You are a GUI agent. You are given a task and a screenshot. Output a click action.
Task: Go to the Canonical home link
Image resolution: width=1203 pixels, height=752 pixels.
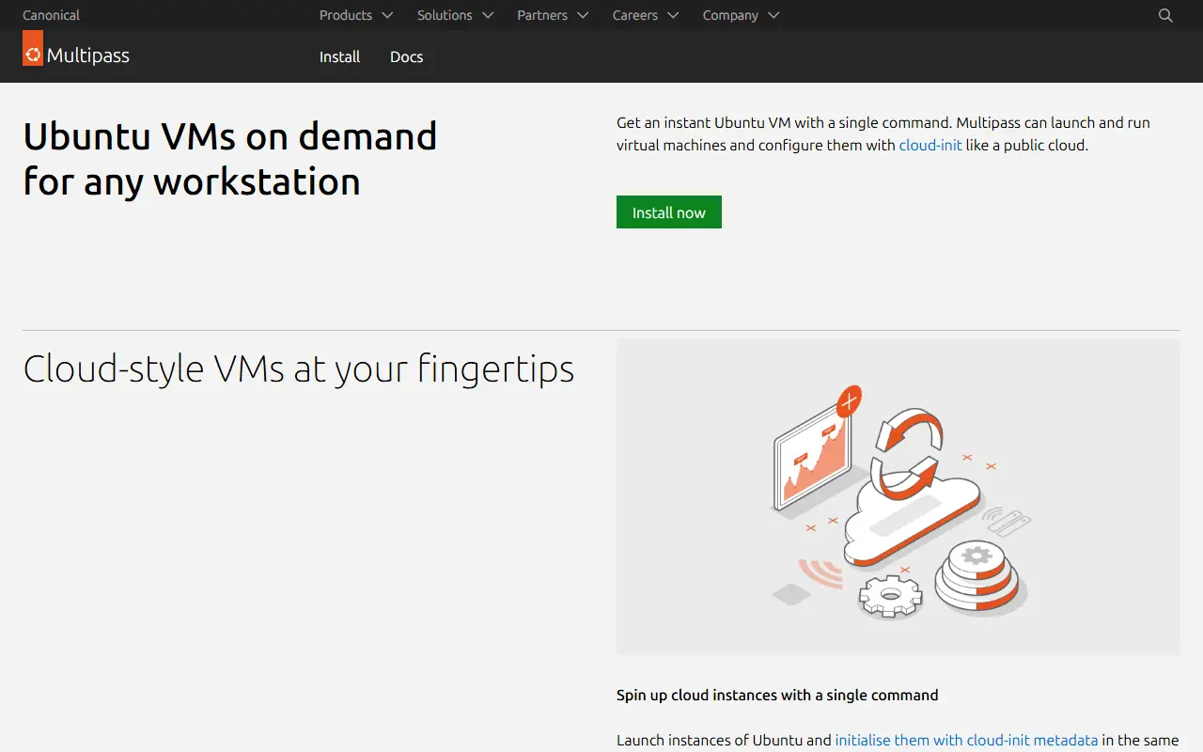point(51,15)
